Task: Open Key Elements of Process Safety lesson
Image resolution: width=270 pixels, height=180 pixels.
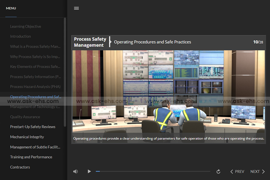Action: click(x=35, y=67)
